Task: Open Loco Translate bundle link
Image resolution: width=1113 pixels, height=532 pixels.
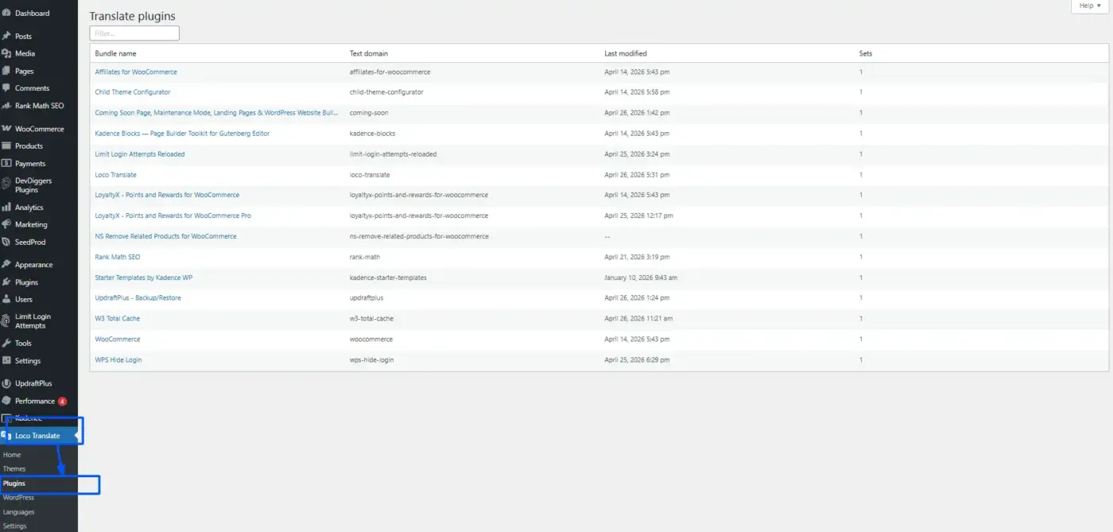Action: (116, 175)
